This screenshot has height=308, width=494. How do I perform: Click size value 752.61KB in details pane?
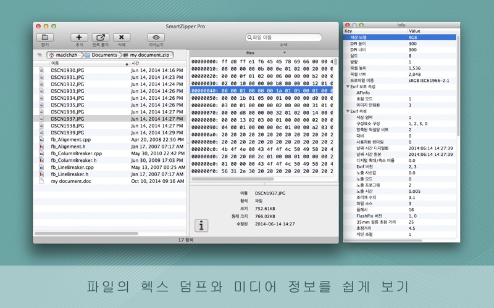pos(265,209)
